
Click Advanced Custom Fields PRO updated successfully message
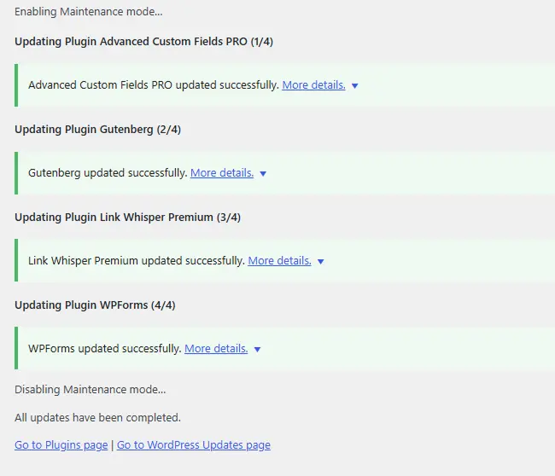[154, 85]
